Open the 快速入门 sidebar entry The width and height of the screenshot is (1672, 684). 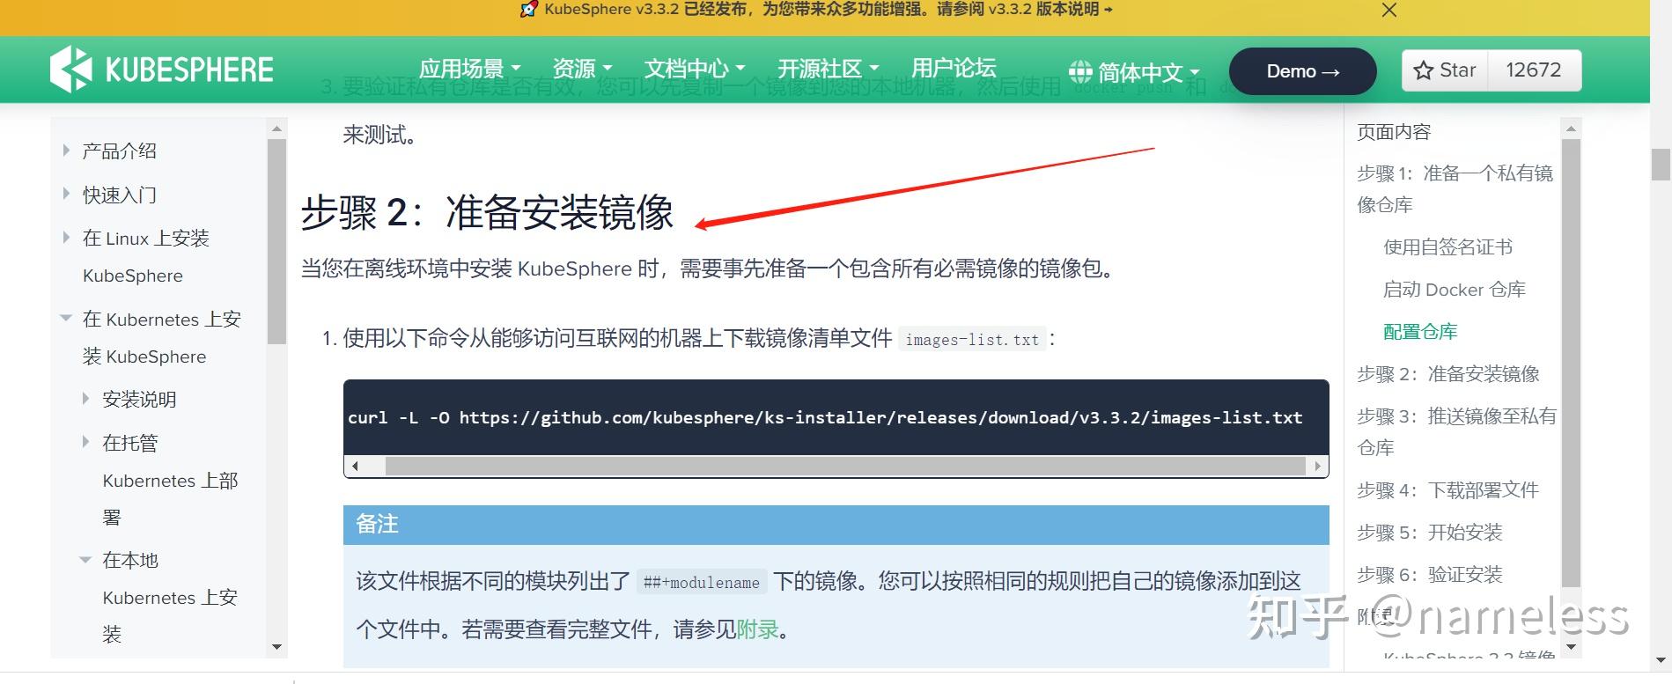click(120, 195)
